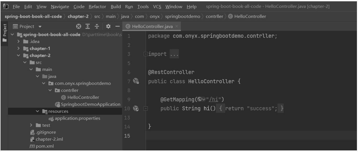Image resolution: width=358 pixels, height=152 pixels.
Task: Expand the test folder
Action: [31, 125]
